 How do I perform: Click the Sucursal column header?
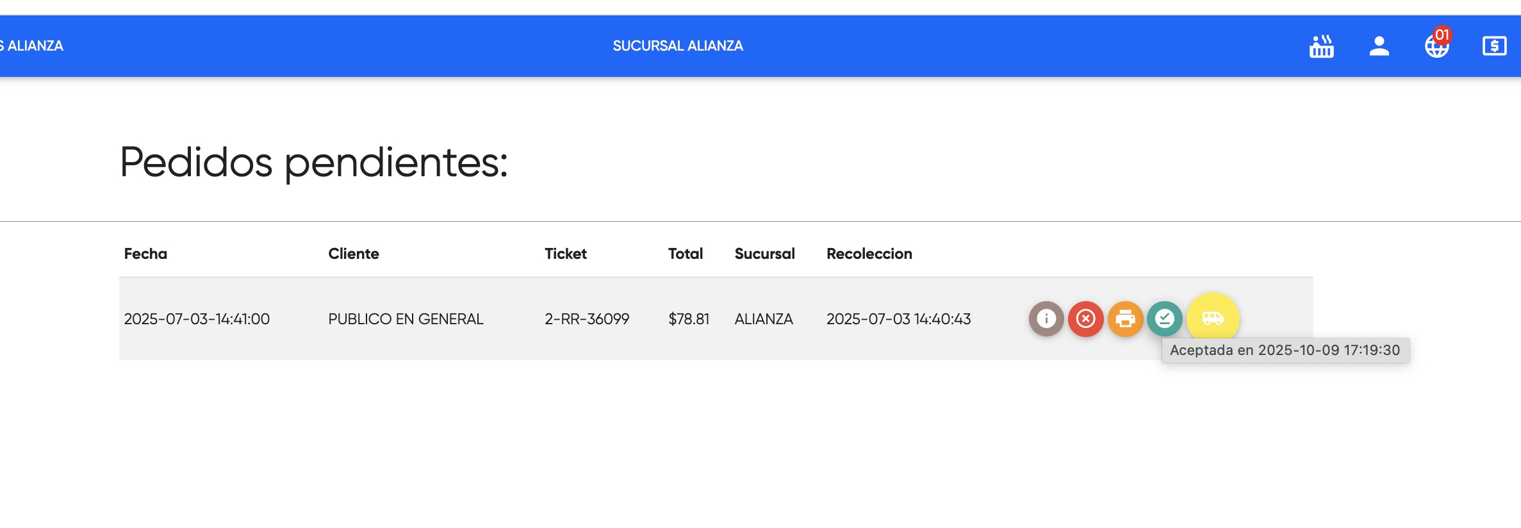(x=764, y=254)
